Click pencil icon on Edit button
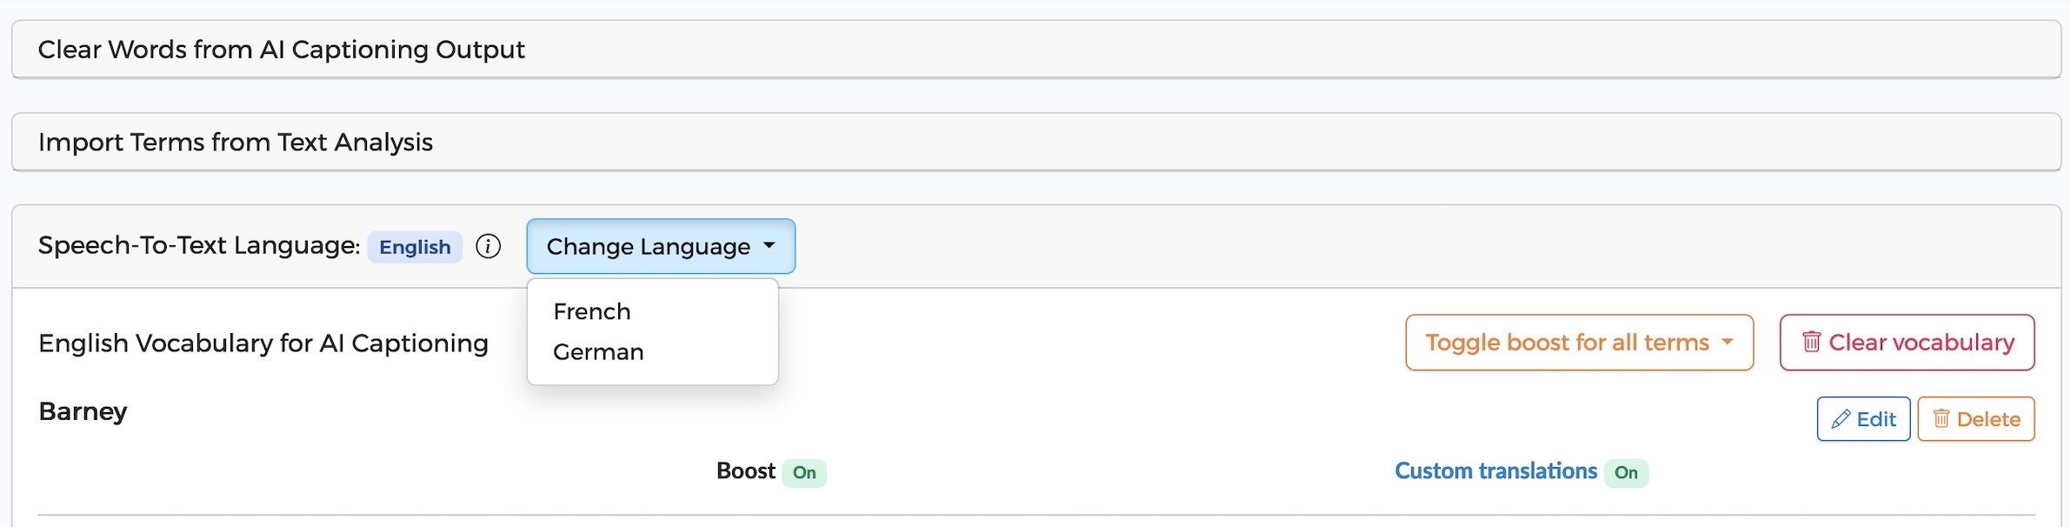The image size is (2071, 527). (x=1841, y=419)
